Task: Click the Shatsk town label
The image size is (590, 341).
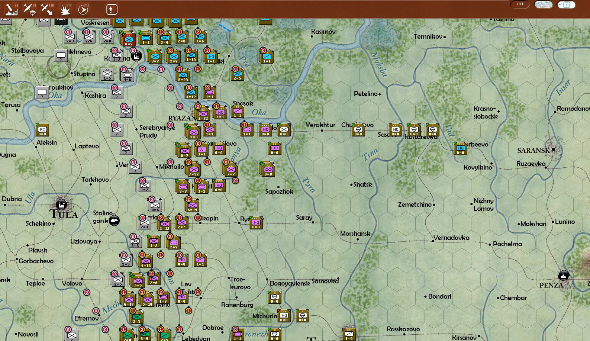Action: pos(362,184)
